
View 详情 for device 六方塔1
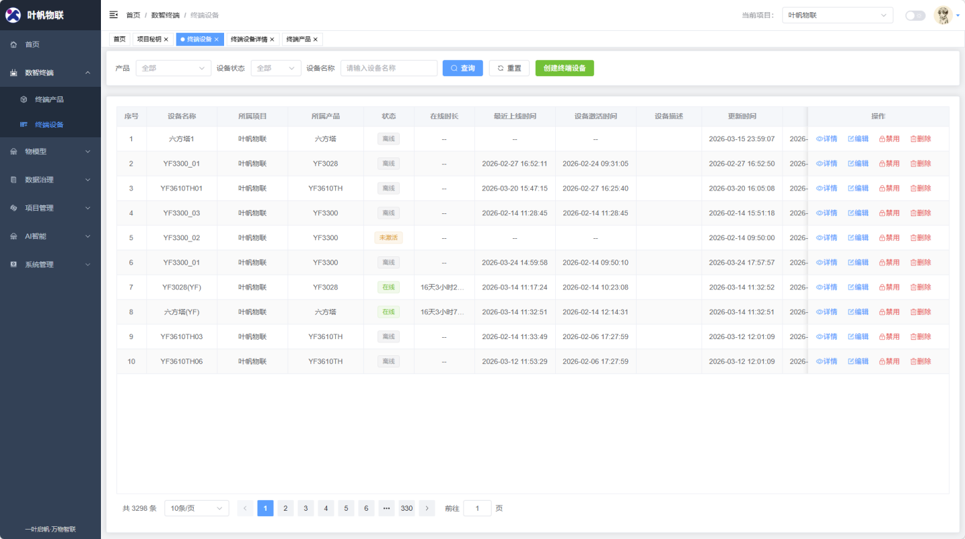[x=826, y=139]
